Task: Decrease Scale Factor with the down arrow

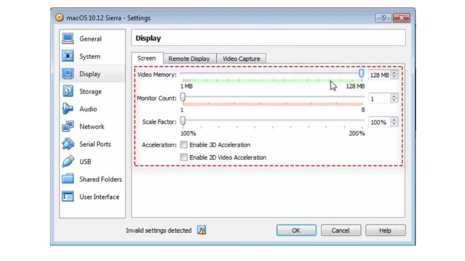Action: pos(394,124)
